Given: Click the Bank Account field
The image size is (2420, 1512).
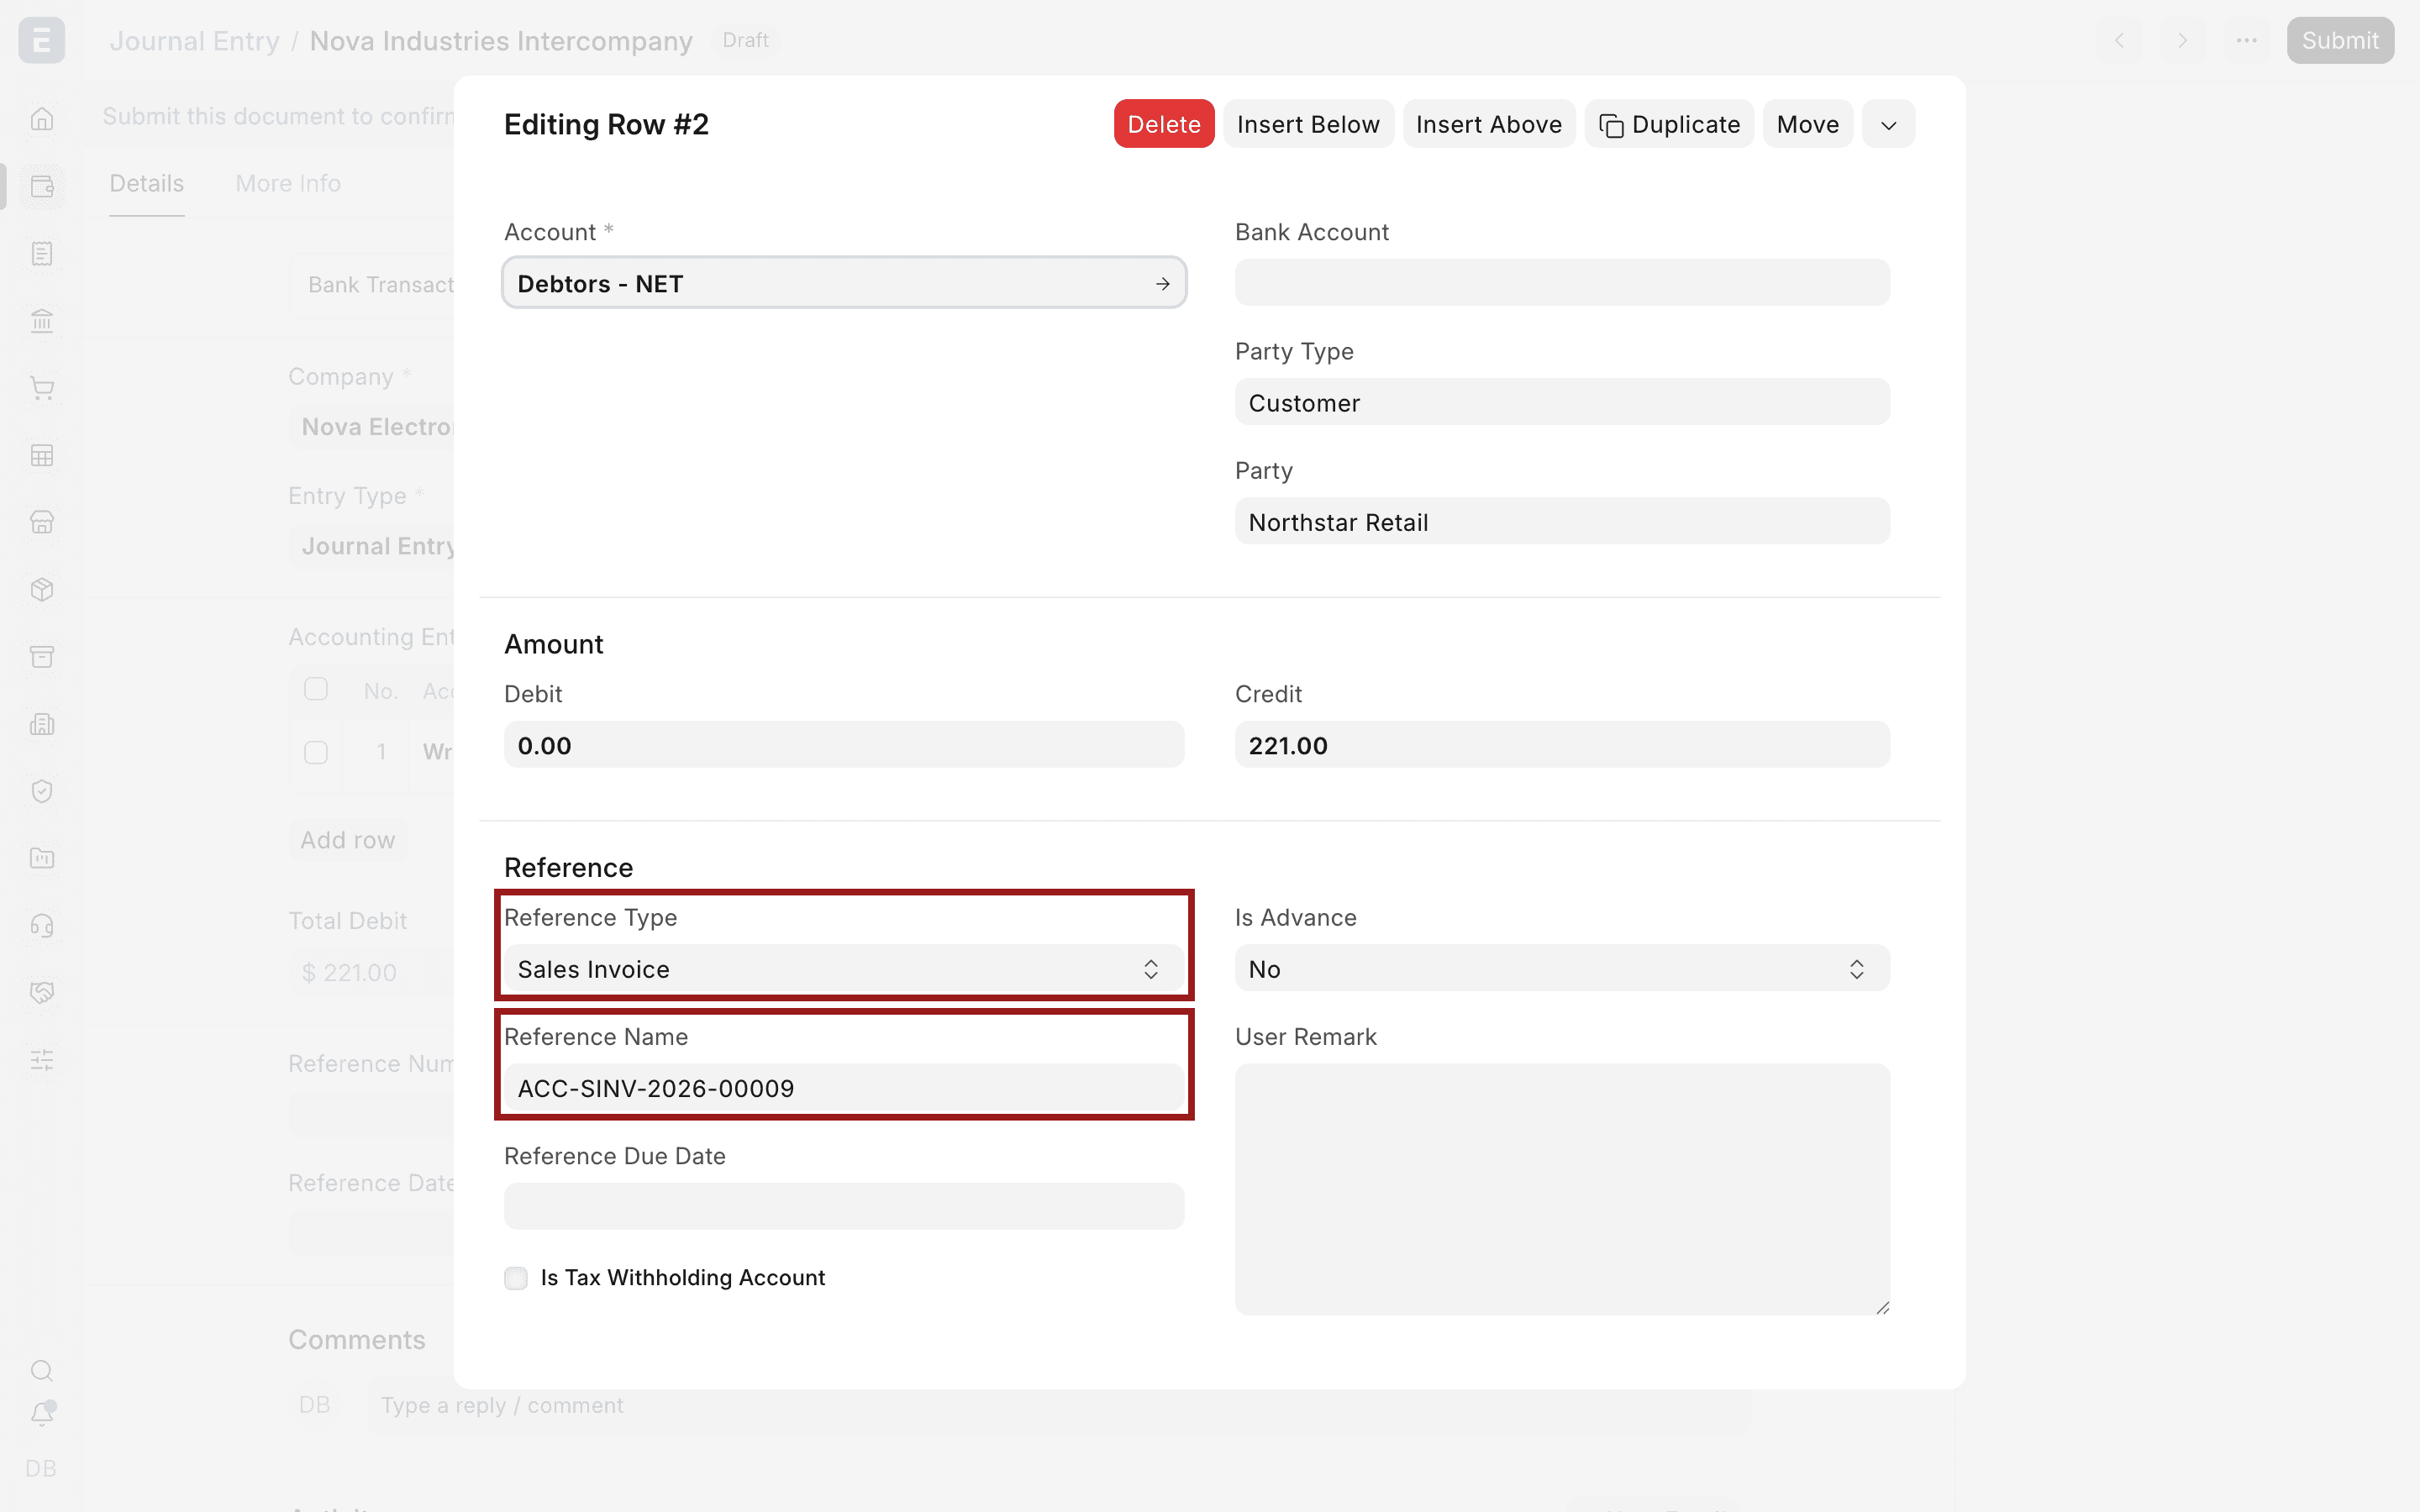Looking at the screenshot, I should tap(1562, 283).
